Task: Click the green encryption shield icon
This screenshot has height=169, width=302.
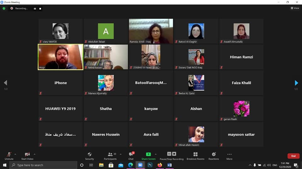Action: (4, 8)
